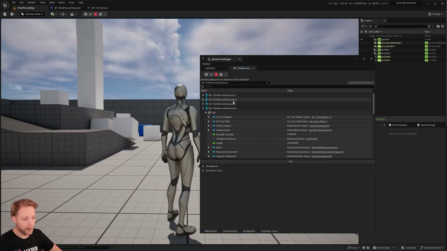Clear the Outliner search text
The image size is (447, 251).
[371, 26]
